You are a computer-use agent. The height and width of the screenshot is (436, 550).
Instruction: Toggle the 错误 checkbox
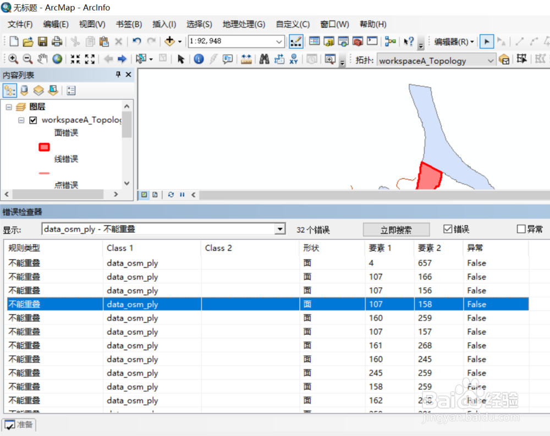[x=448, y=229]
